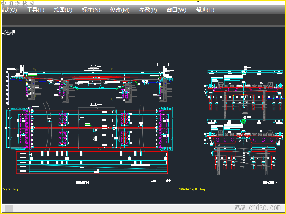This screenshot has width=286, height=214.
Task: Open the 绘图(D) menu
Action: pyautogui.click(x=63, y=10)
